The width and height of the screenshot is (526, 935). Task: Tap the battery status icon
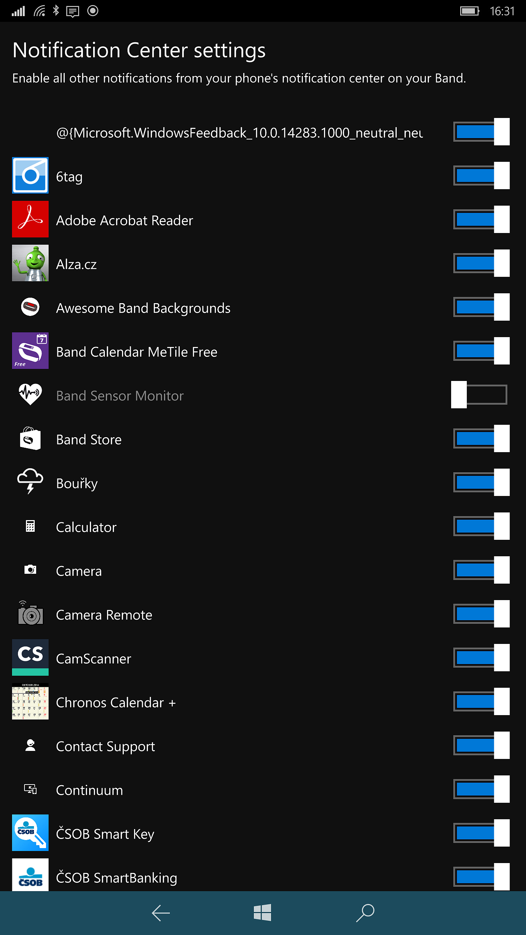coord(470,11)
